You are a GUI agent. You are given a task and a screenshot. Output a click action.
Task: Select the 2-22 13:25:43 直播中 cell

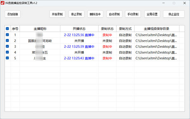tap(79, 58)
